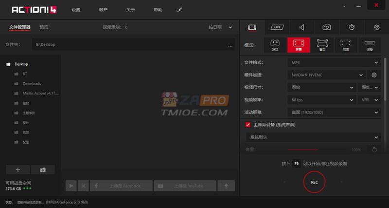Open the general settings gear tab
The height and width of the screenshot is (208, 389).
pos(376,27)
